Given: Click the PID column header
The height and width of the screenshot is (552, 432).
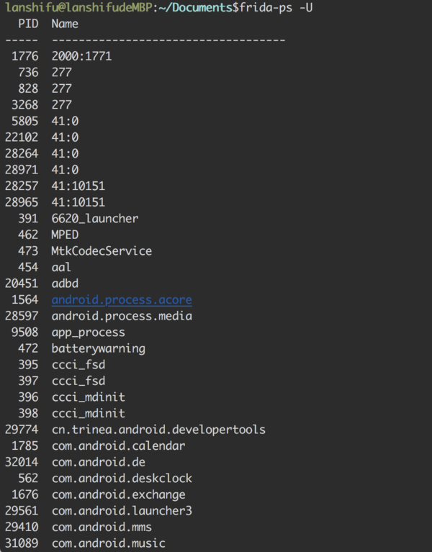Looking at the screenshot, I should (x=29, y=24).
